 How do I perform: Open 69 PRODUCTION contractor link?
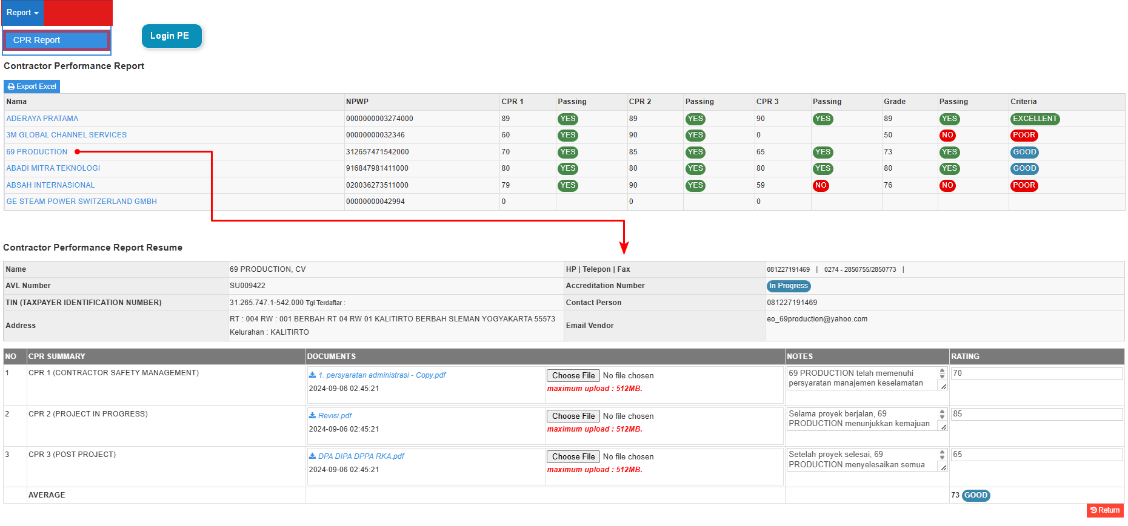coord(37,152)
